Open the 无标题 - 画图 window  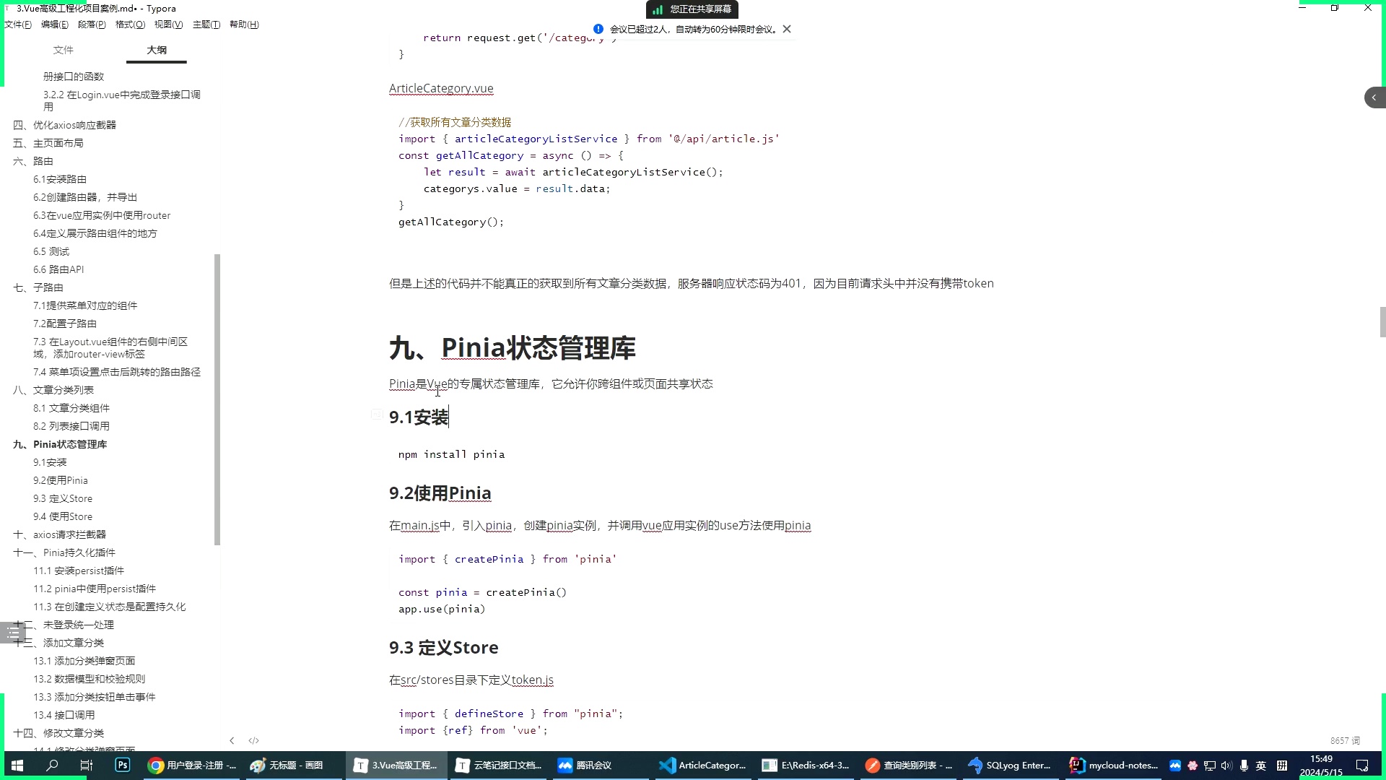click(x=292, y=765)
